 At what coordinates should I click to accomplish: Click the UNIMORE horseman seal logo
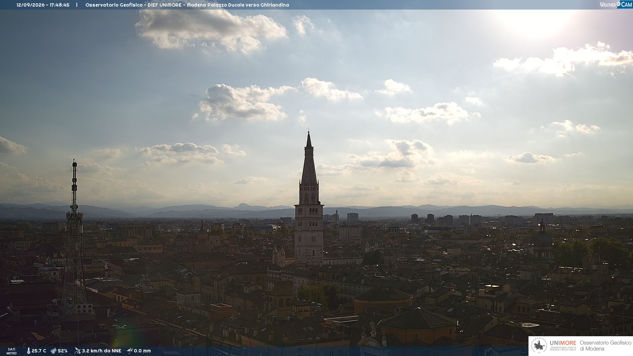pos(539,346)
